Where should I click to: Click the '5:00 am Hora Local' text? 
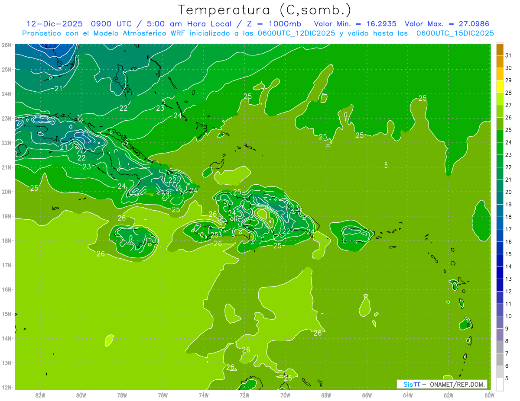pos(190,24)
